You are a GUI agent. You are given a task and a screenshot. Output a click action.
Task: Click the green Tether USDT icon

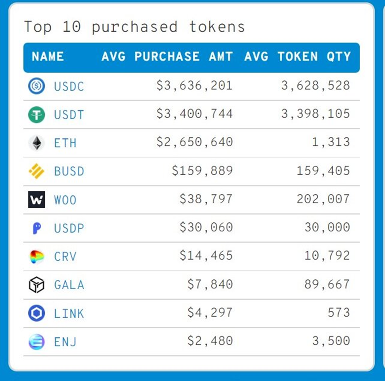coord(36,115)
